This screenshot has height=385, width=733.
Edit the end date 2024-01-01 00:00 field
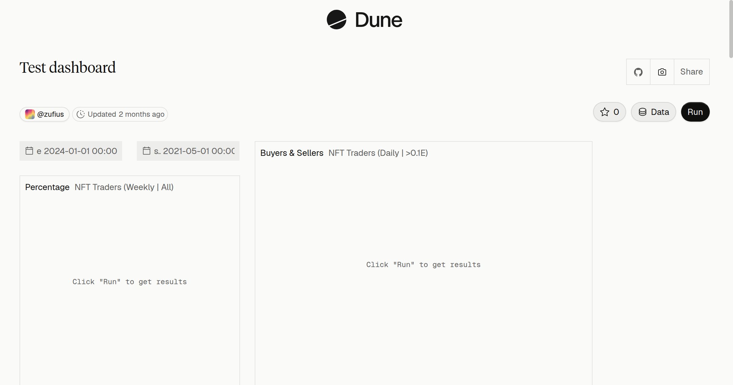click(71, 151)
